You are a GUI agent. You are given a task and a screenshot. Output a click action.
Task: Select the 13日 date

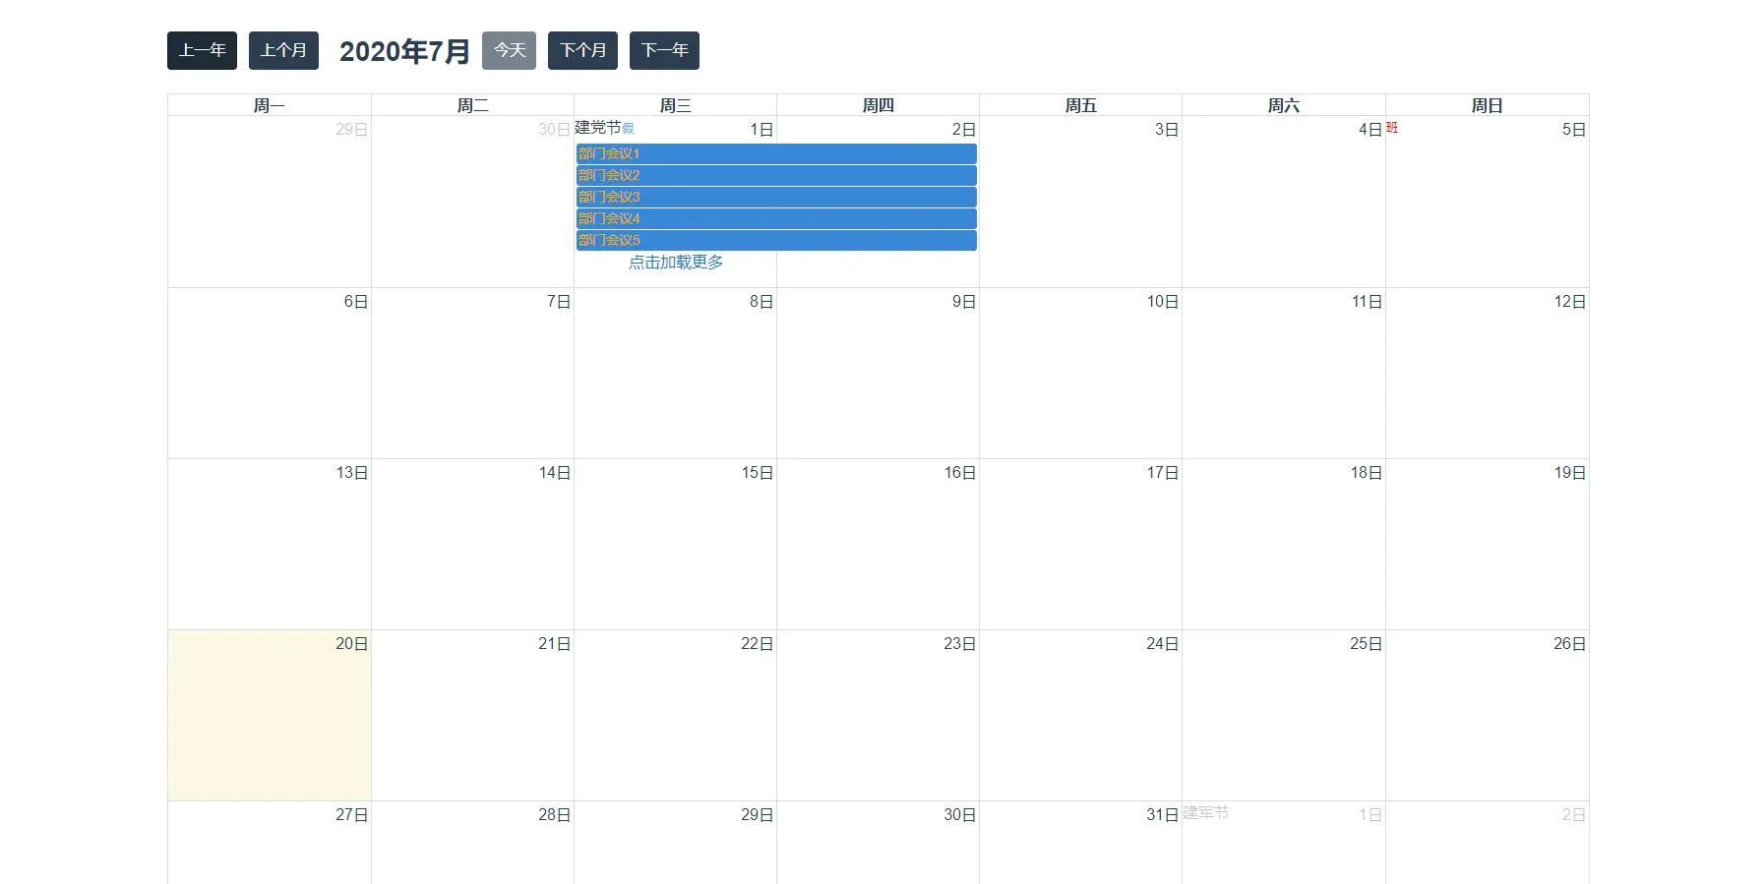click(351, 473)
